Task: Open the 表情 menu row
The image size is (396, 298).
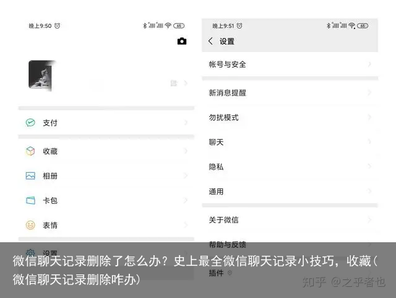Action: pyautogui.click(x=106, y=225)
